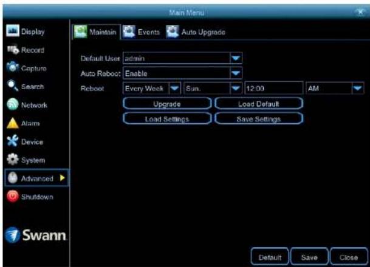Click the Shutdown power icon
The width and height of the screenshot is (370, 267).
(x=13, y=196)
